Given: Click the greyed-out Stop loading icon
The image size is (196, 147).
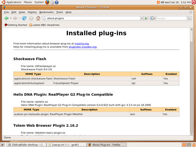Looking at the screenshot, I should click(31, 19).
